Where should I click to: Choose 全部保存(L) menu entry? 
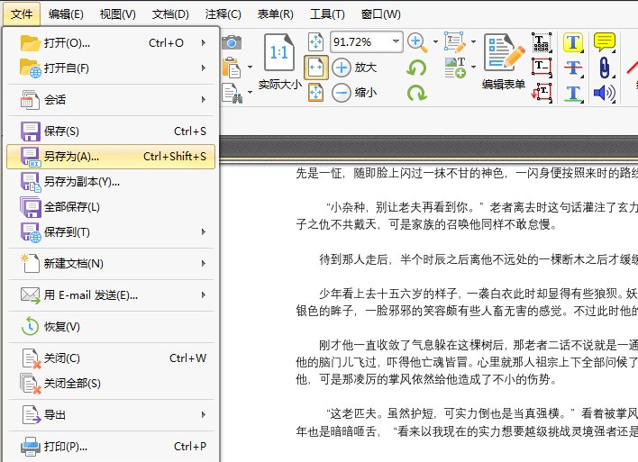tap(111, 207)
